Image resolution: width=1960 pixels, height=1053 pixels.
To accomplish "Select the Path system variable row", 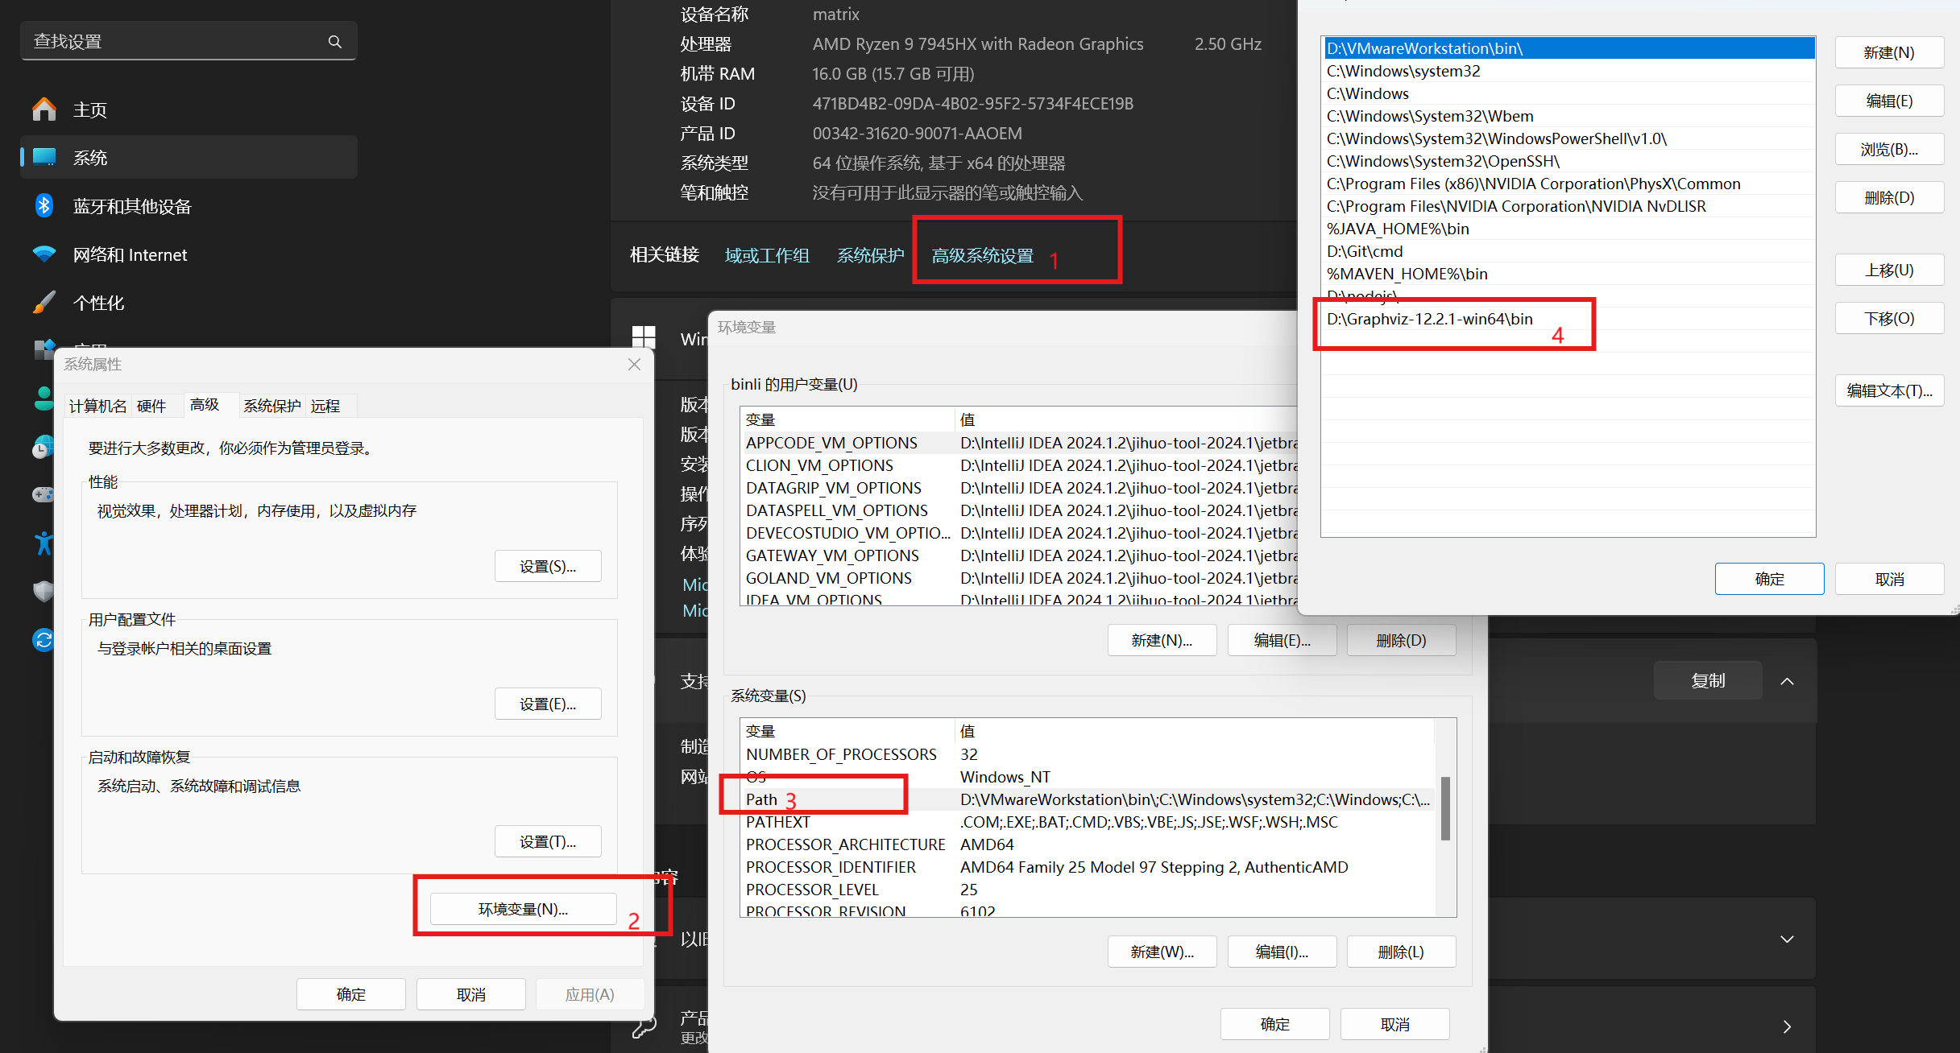I will tap(1088, 799).
